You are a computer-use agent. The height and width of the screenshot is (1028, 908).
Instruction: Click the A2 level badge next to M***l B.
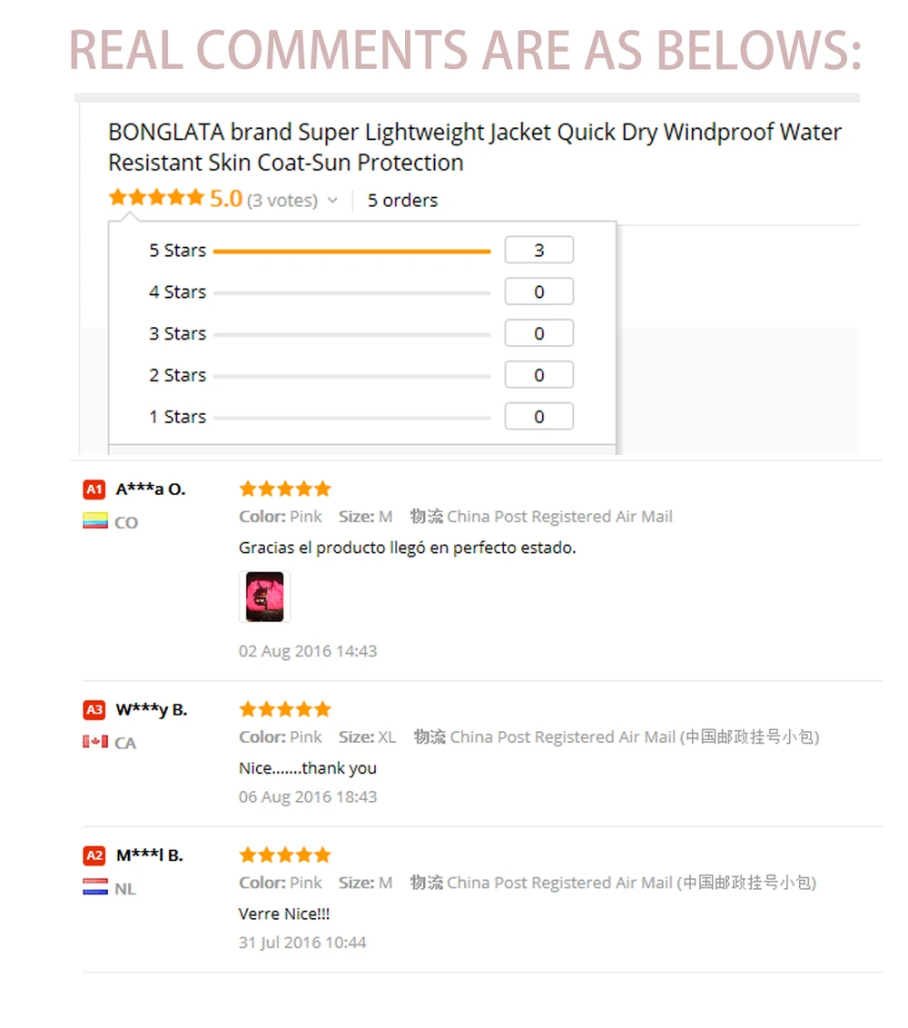point(94,855)
